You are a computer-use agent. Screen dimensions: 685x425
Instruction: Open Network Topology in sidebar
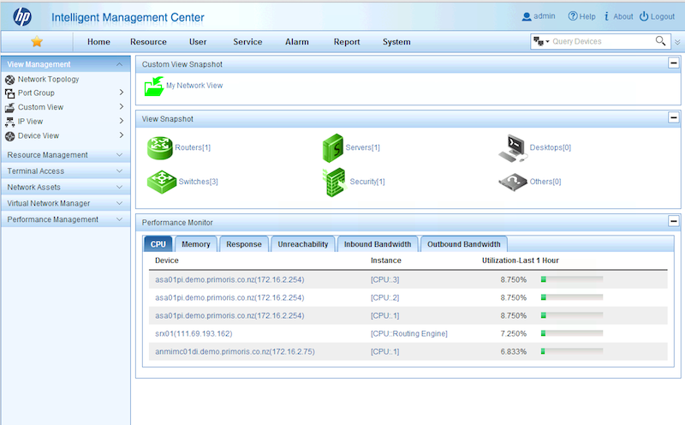[x=49, y=79]
